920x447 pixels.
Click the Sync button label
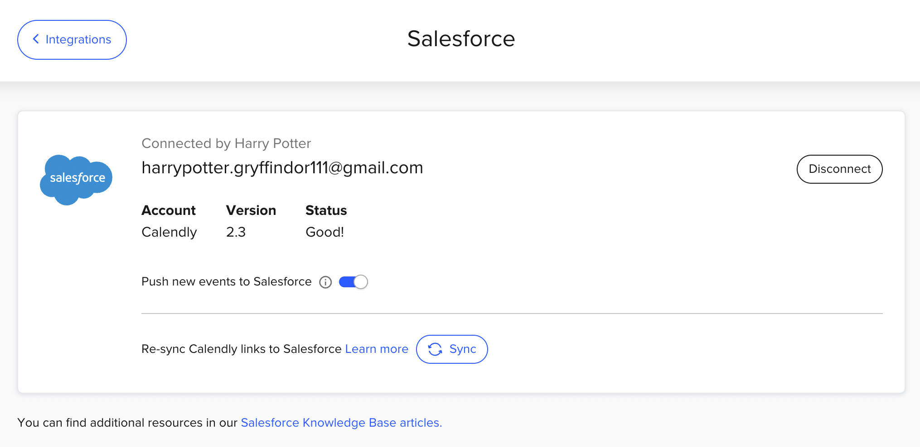pyautogui.click(x=463, y=349)
